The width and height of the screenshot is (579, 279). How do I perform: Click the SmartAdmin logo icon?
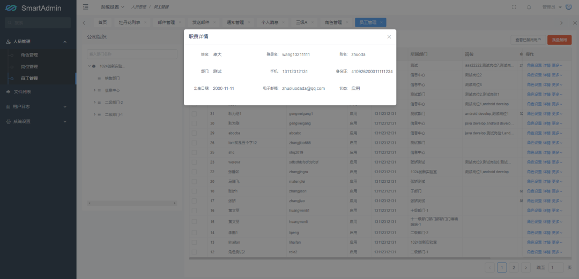(11, 8)
